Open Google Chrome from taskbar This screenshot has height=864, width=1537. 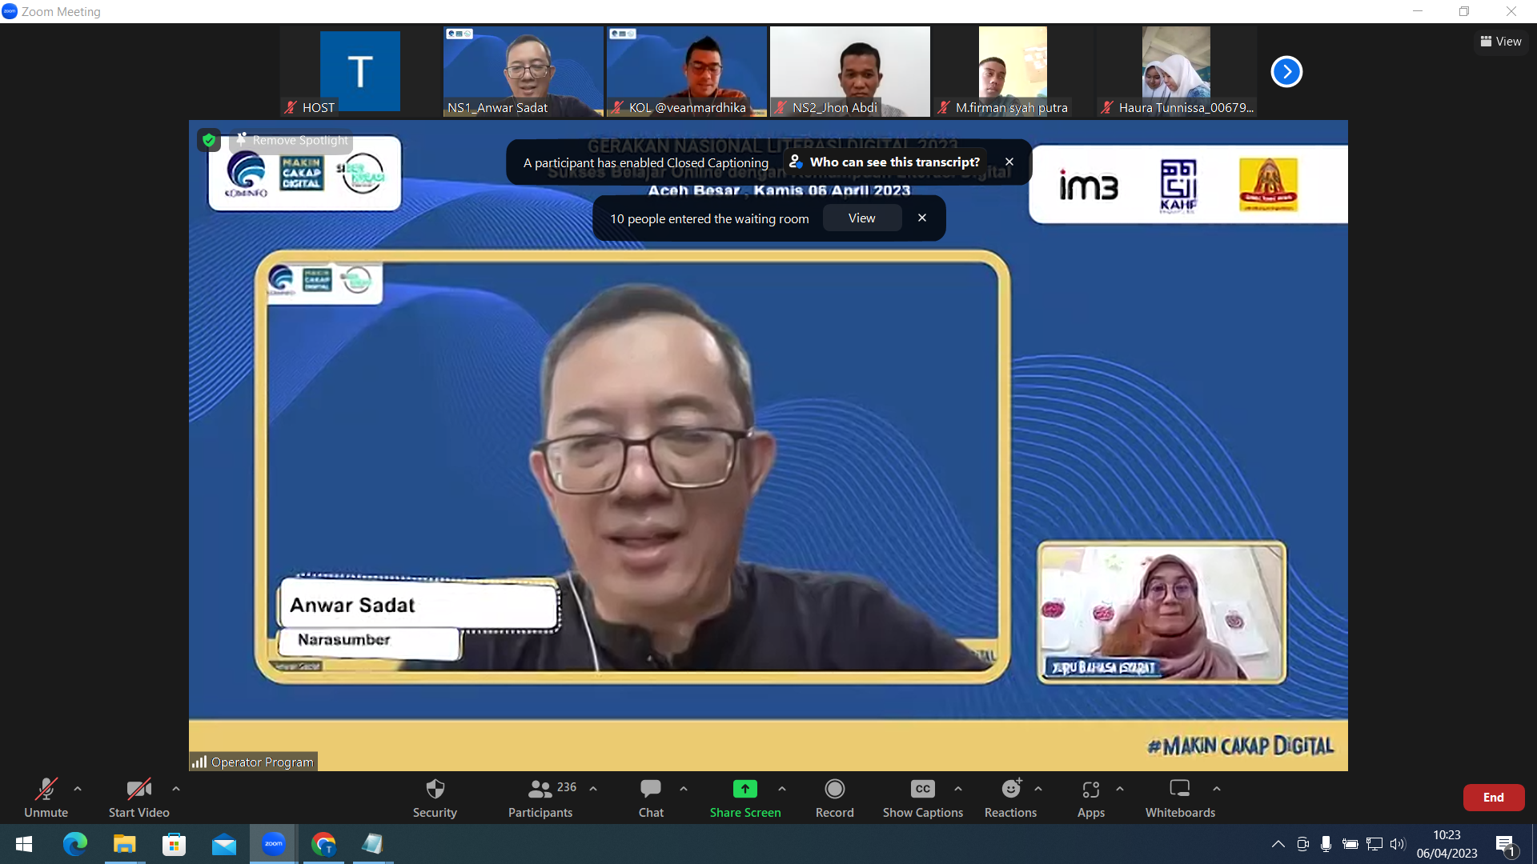(323, 844)
